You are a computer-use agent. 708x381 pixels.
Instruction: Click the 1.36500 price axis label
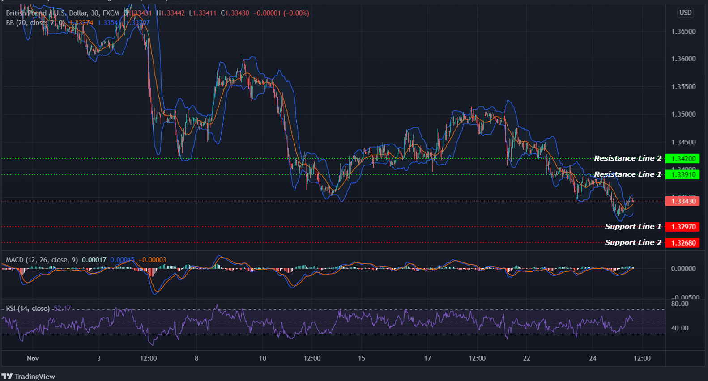coord(683,31)
